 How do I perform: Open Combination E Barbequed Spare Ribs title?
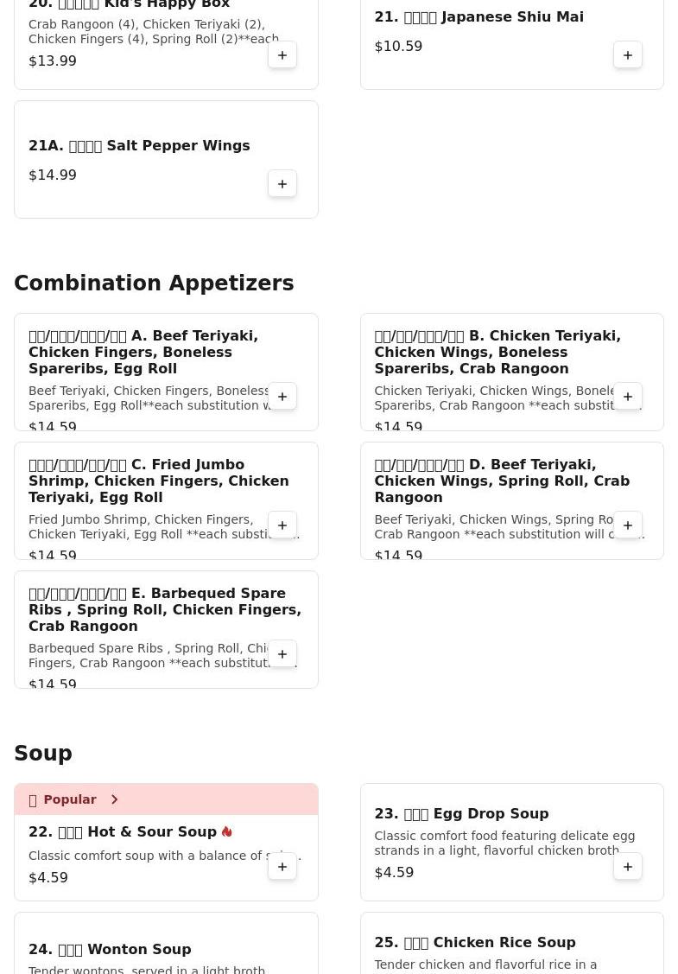tap(165, 609)
